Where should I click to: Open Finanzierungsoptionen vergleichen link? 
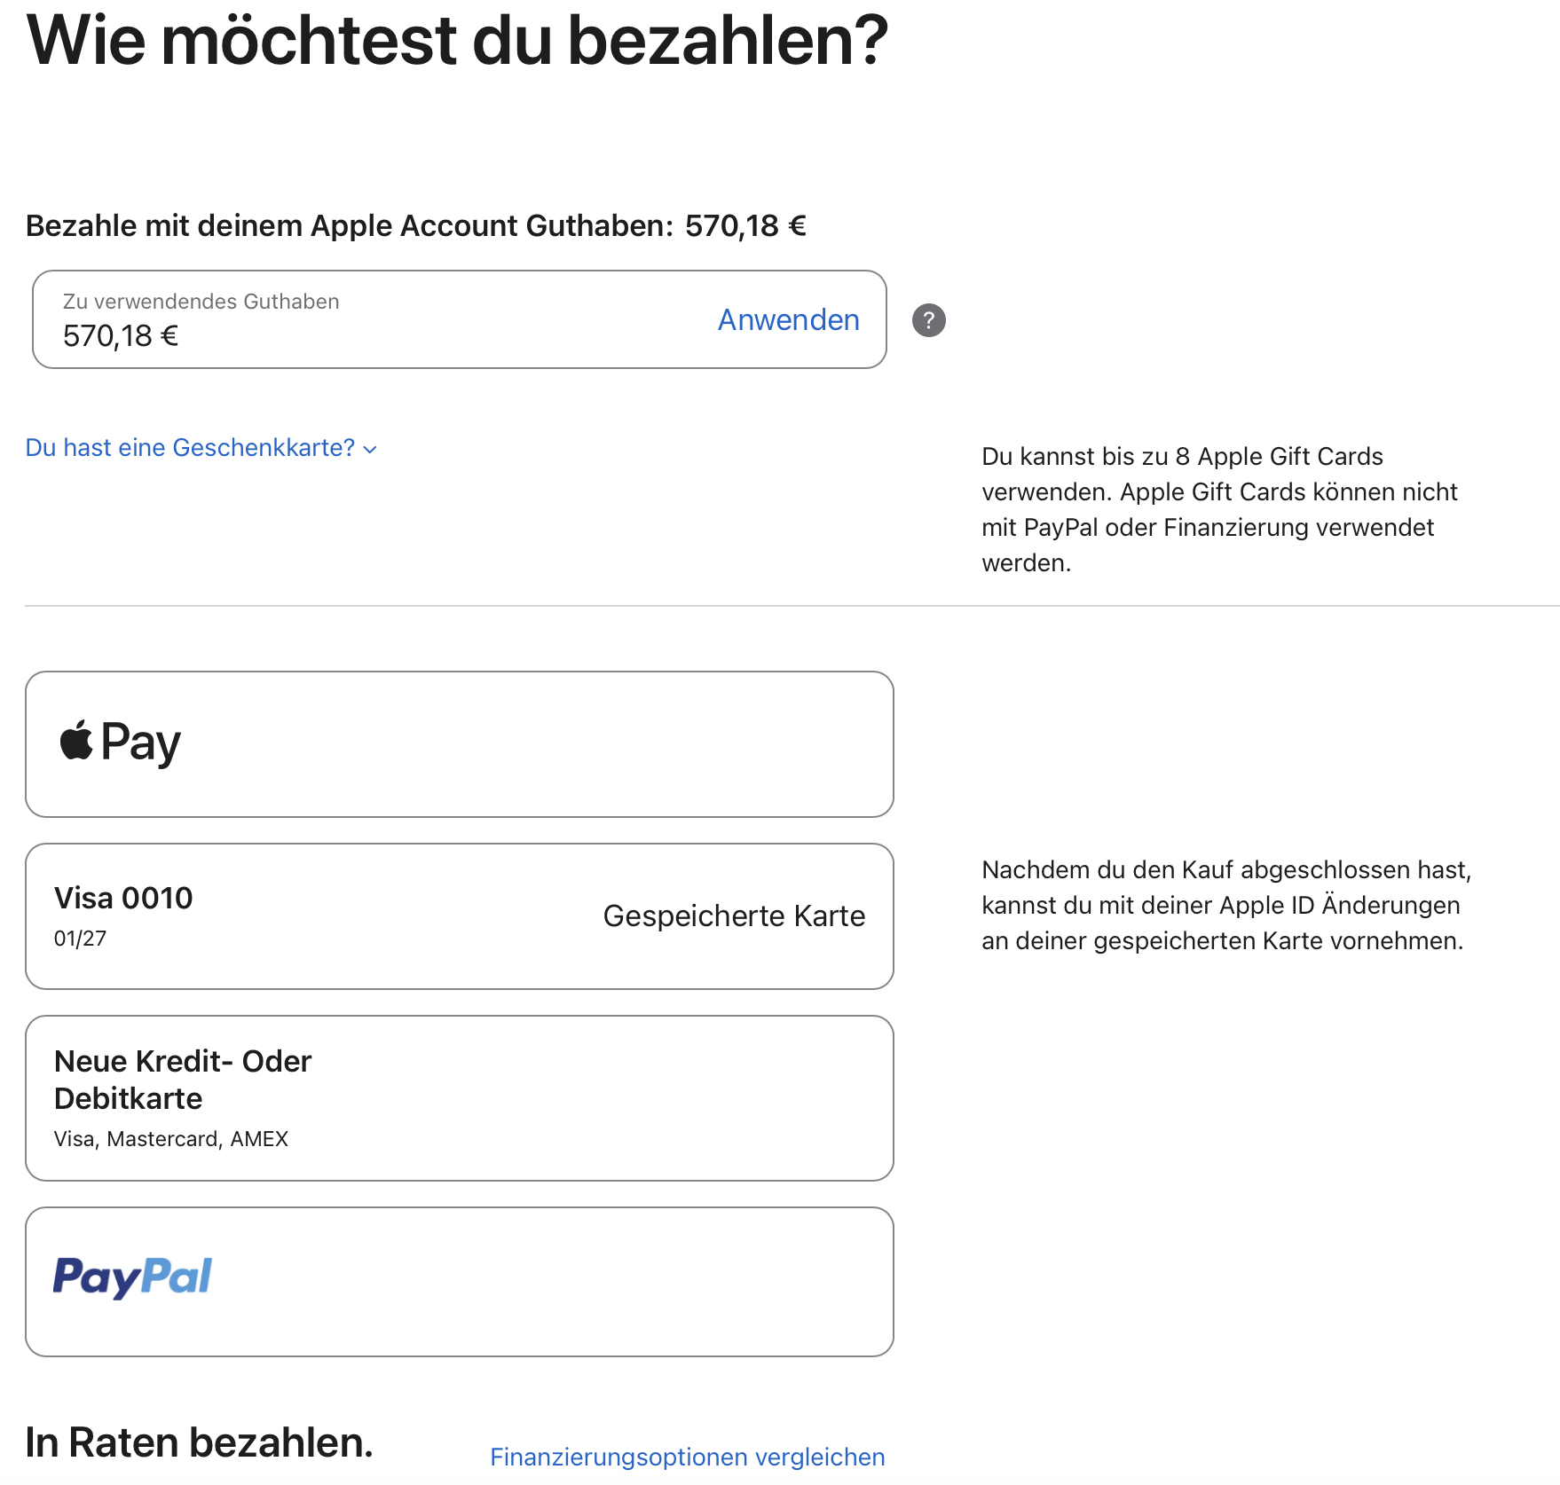pos(687,1457)
